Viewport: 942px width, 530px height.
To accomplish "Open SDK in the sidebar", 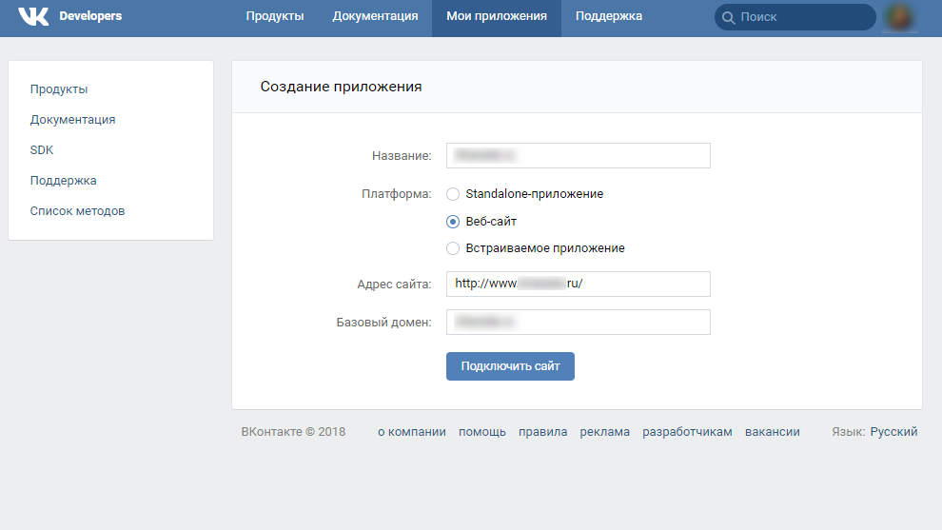I will [42, 150].
